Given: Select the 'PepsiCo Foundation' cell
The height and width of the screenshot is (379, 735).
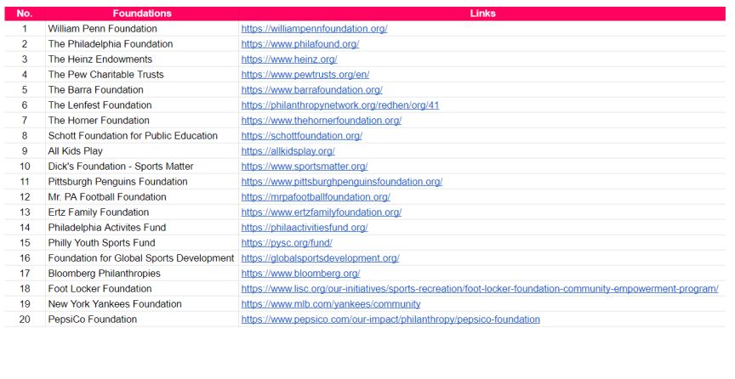Looking at the screenshot, I should [142, 320].
